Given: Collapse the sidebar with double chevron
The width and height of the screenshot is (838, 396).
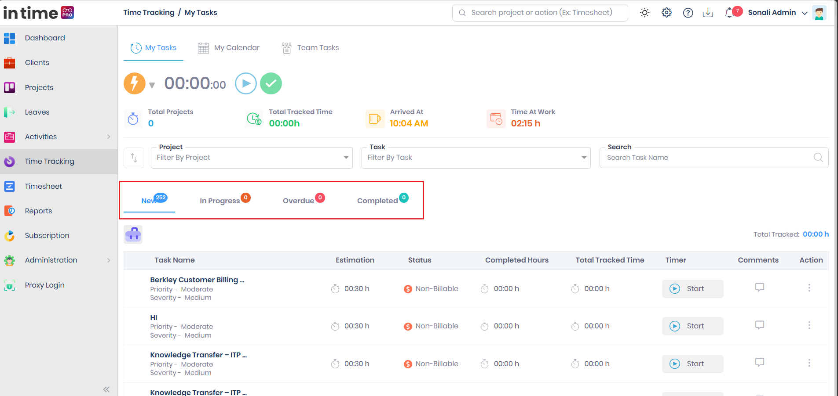Looking at the screenshot, I should 106,389.
